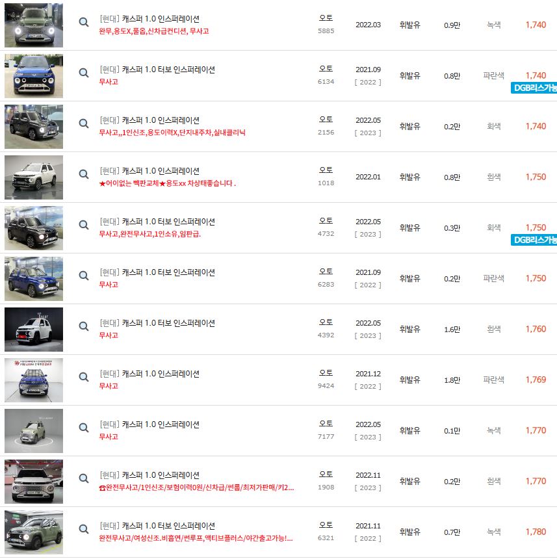Click the description starting '☎완전무사고/1인신조/보험이력0원'
The width and height of the screenshot is (557, 559).
point(196,487)
